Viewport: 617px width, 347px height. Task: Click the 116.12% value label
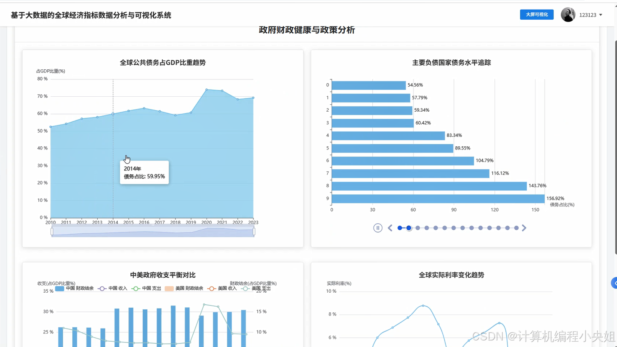coord(500,173)
